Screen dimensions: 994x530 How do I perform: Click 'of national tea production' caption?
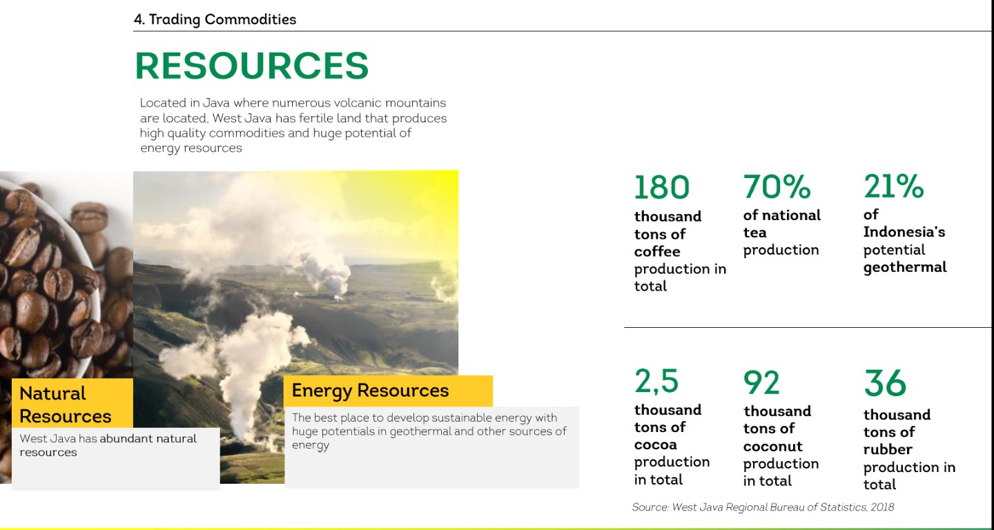coord(782,233)
